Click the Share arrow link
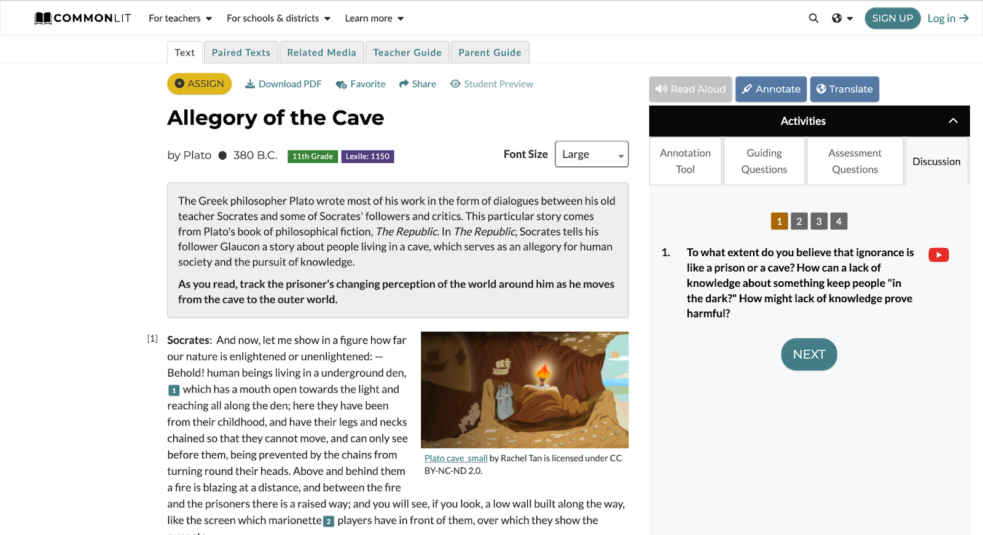Image resolution: width=983 pixels, height=535 pixels. (418, 84)
